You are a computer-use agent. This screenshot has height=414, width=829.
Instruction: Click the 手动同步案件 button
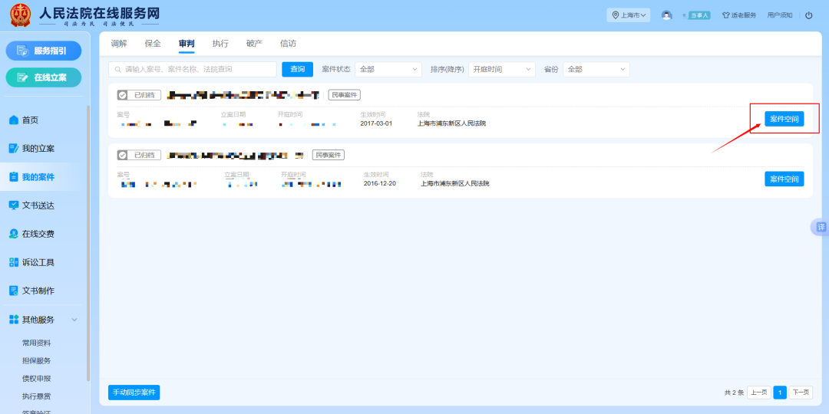click(134, 393)
